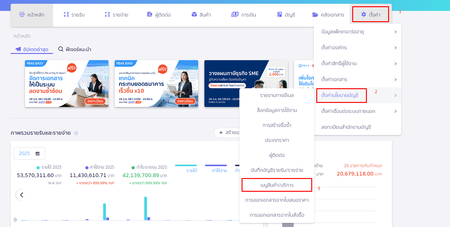
Task: Click the box icon beside สินค้า
Action: click(194, 14)
